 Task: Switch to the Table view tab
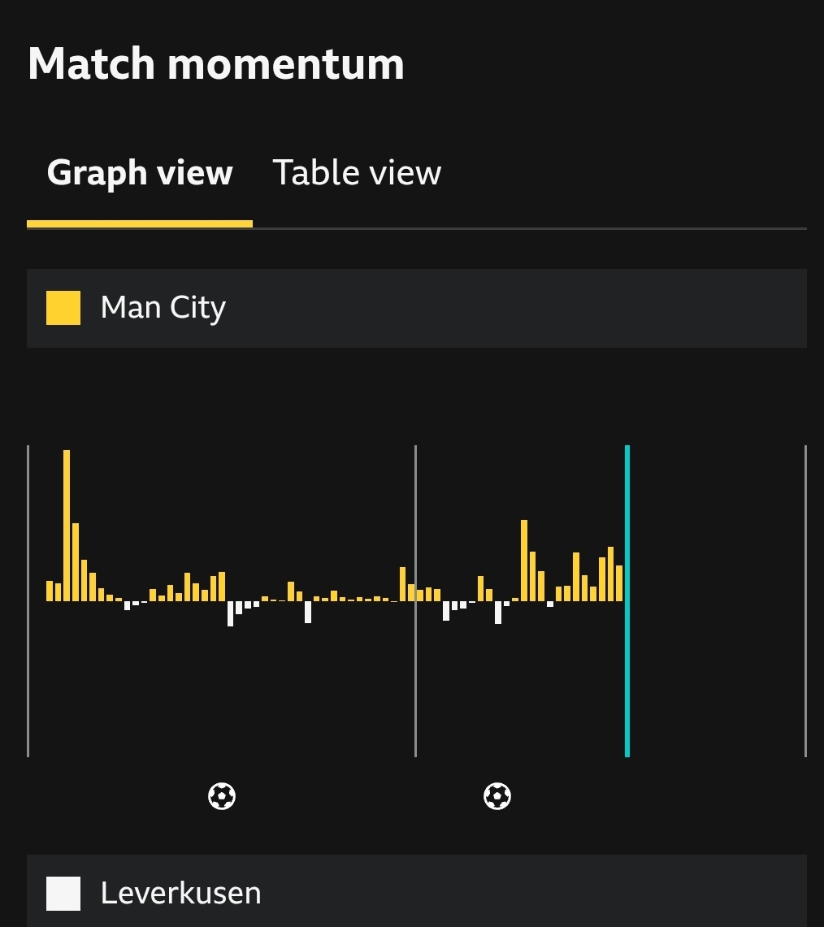(357, 173)
